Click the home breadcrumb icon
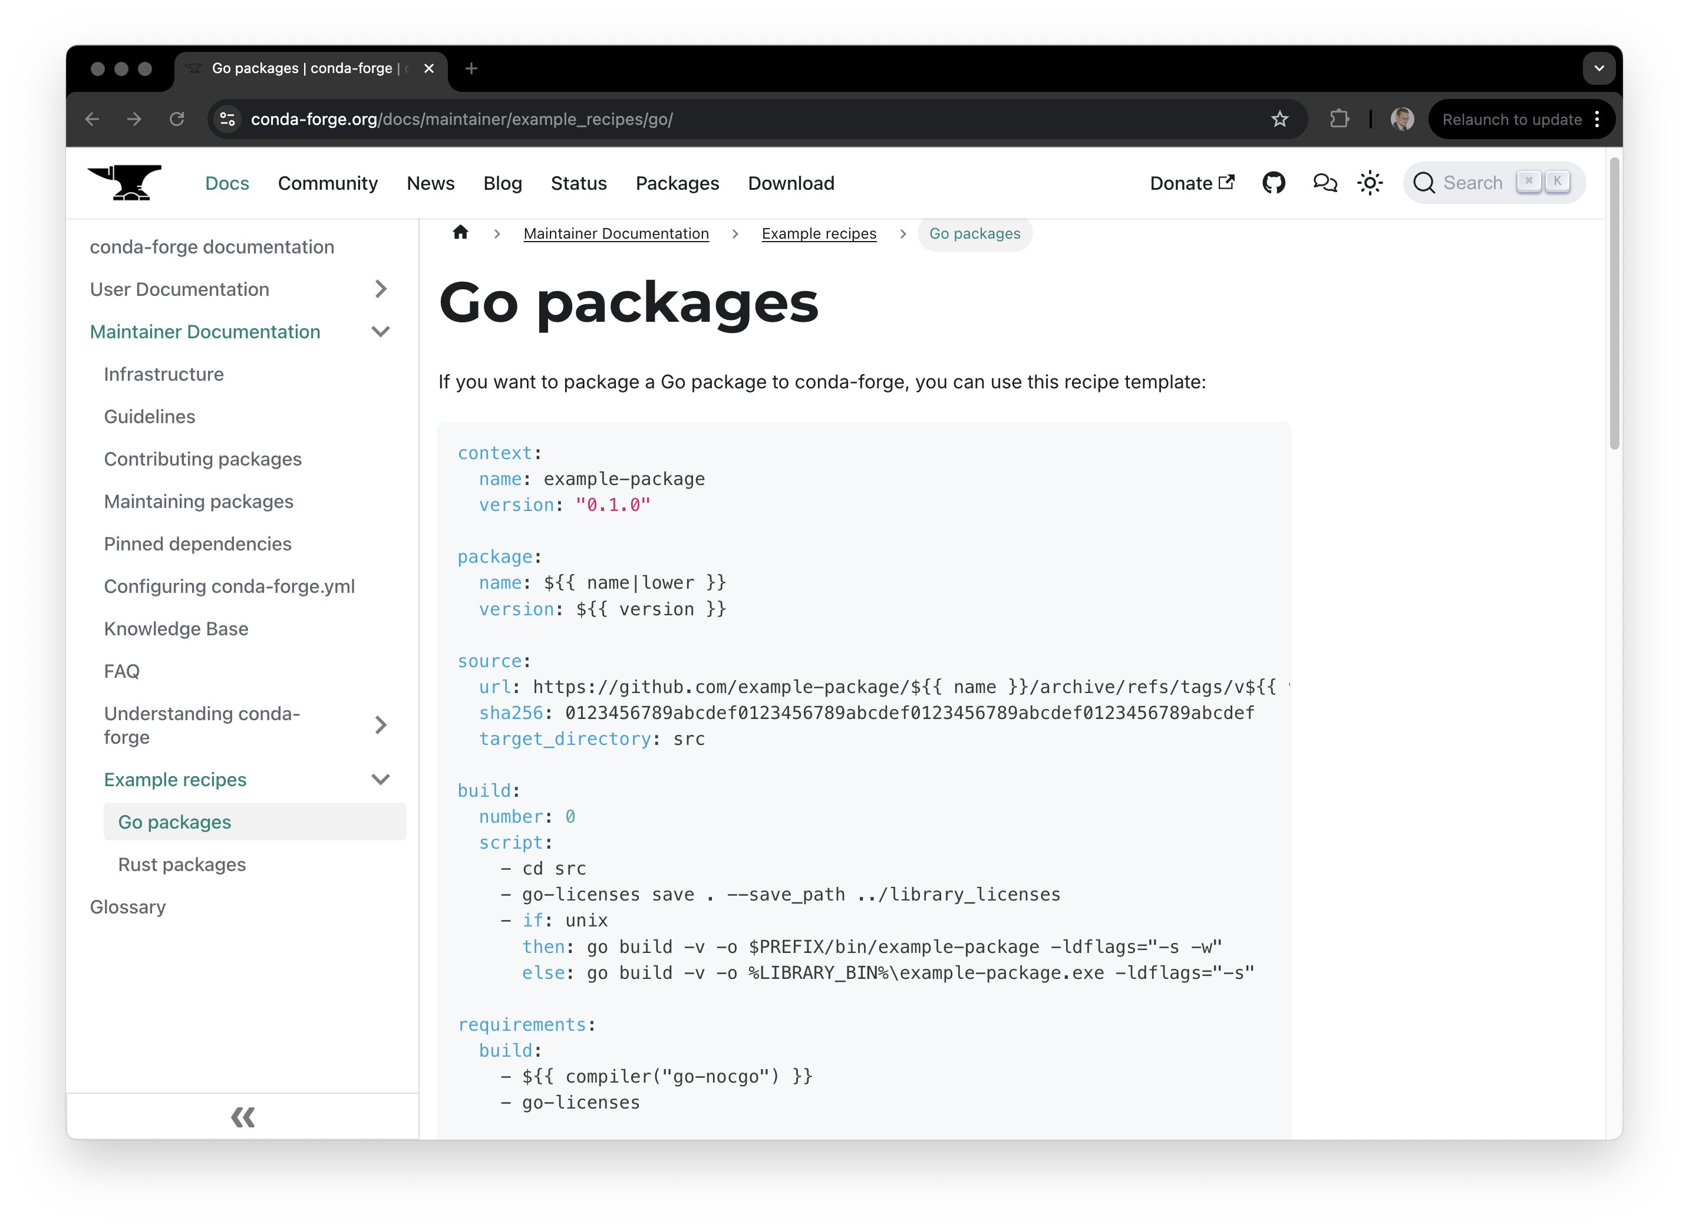 tap(460, 233)
